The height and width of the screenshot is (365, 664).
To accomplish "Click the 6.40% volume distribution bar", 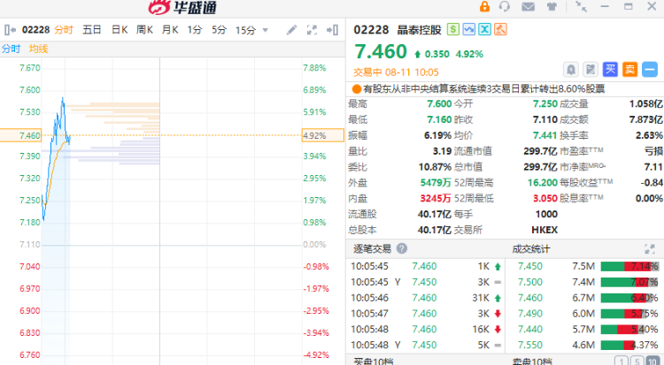I will 627,298.
